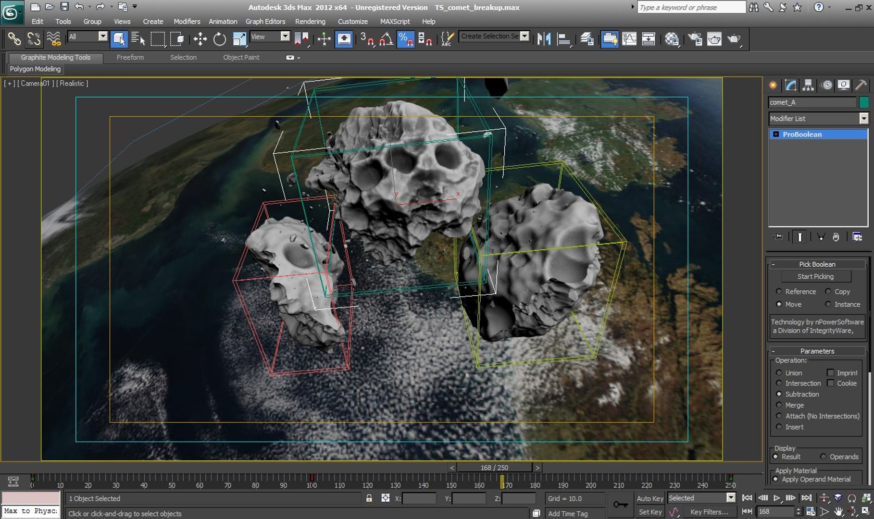874x519 pixels.
Task: Activate the Select and Rotate tool
Action: (x=220, y=39)
